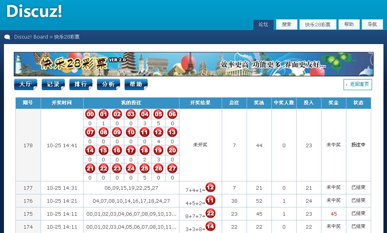
Task: Click red lottery ball 02
Action: point(117,114)
